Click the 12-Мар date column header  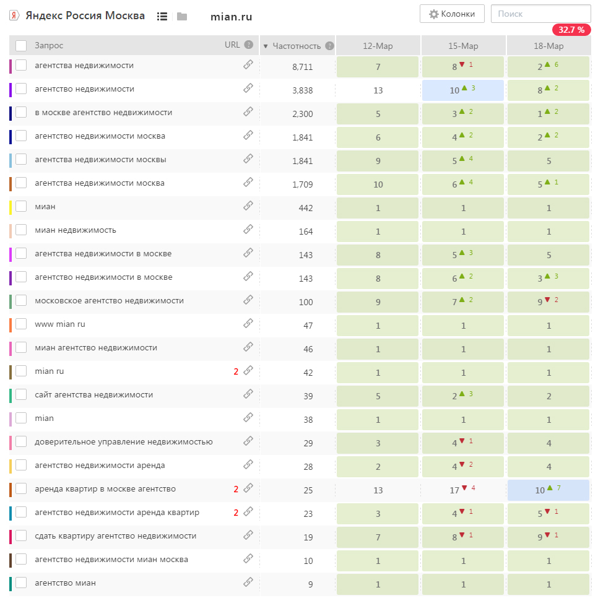click(x=378, y=46)
